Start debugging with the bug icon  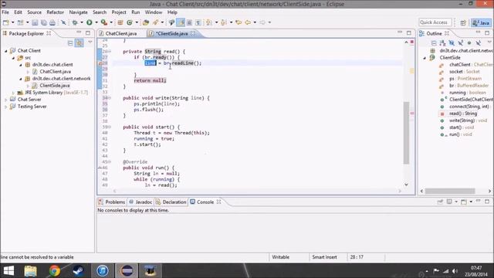75,22
